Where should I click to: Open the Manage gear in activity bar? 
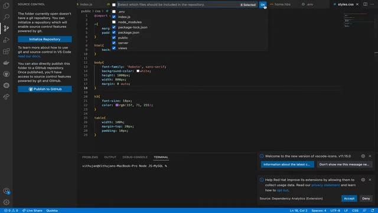tap(6, 202)
